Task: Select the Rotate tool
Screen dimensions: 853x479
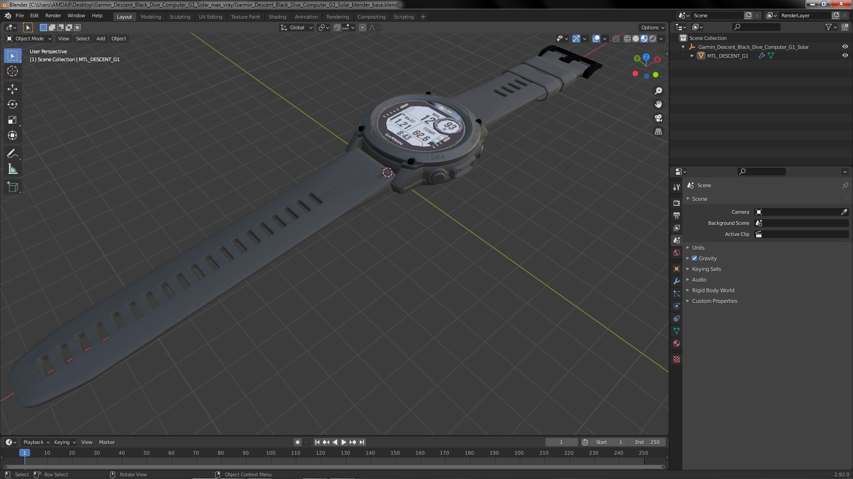Action: coord(12,105)
